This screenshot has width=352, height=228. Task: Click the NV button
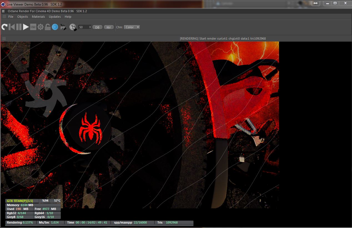pyautogui.click(x=109, y=27)
